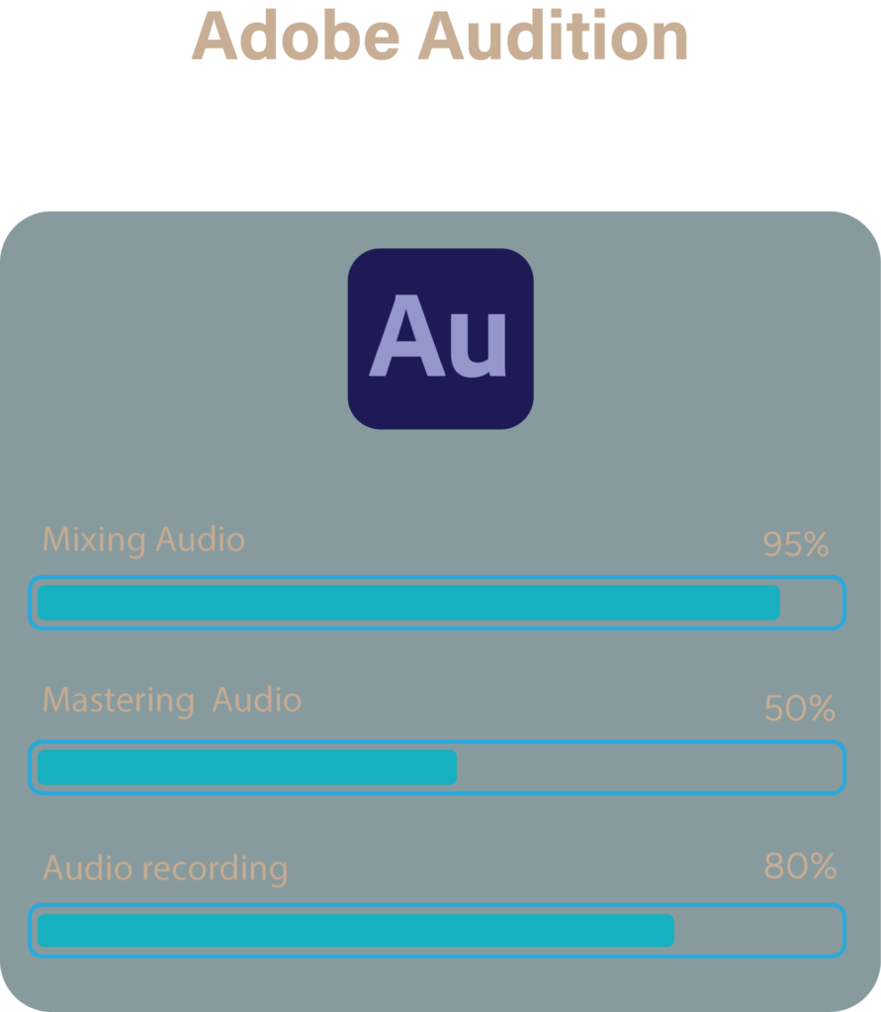Click the filled part of Audio recording bar
Screen dimensions: 881x1012
point(355,931)
